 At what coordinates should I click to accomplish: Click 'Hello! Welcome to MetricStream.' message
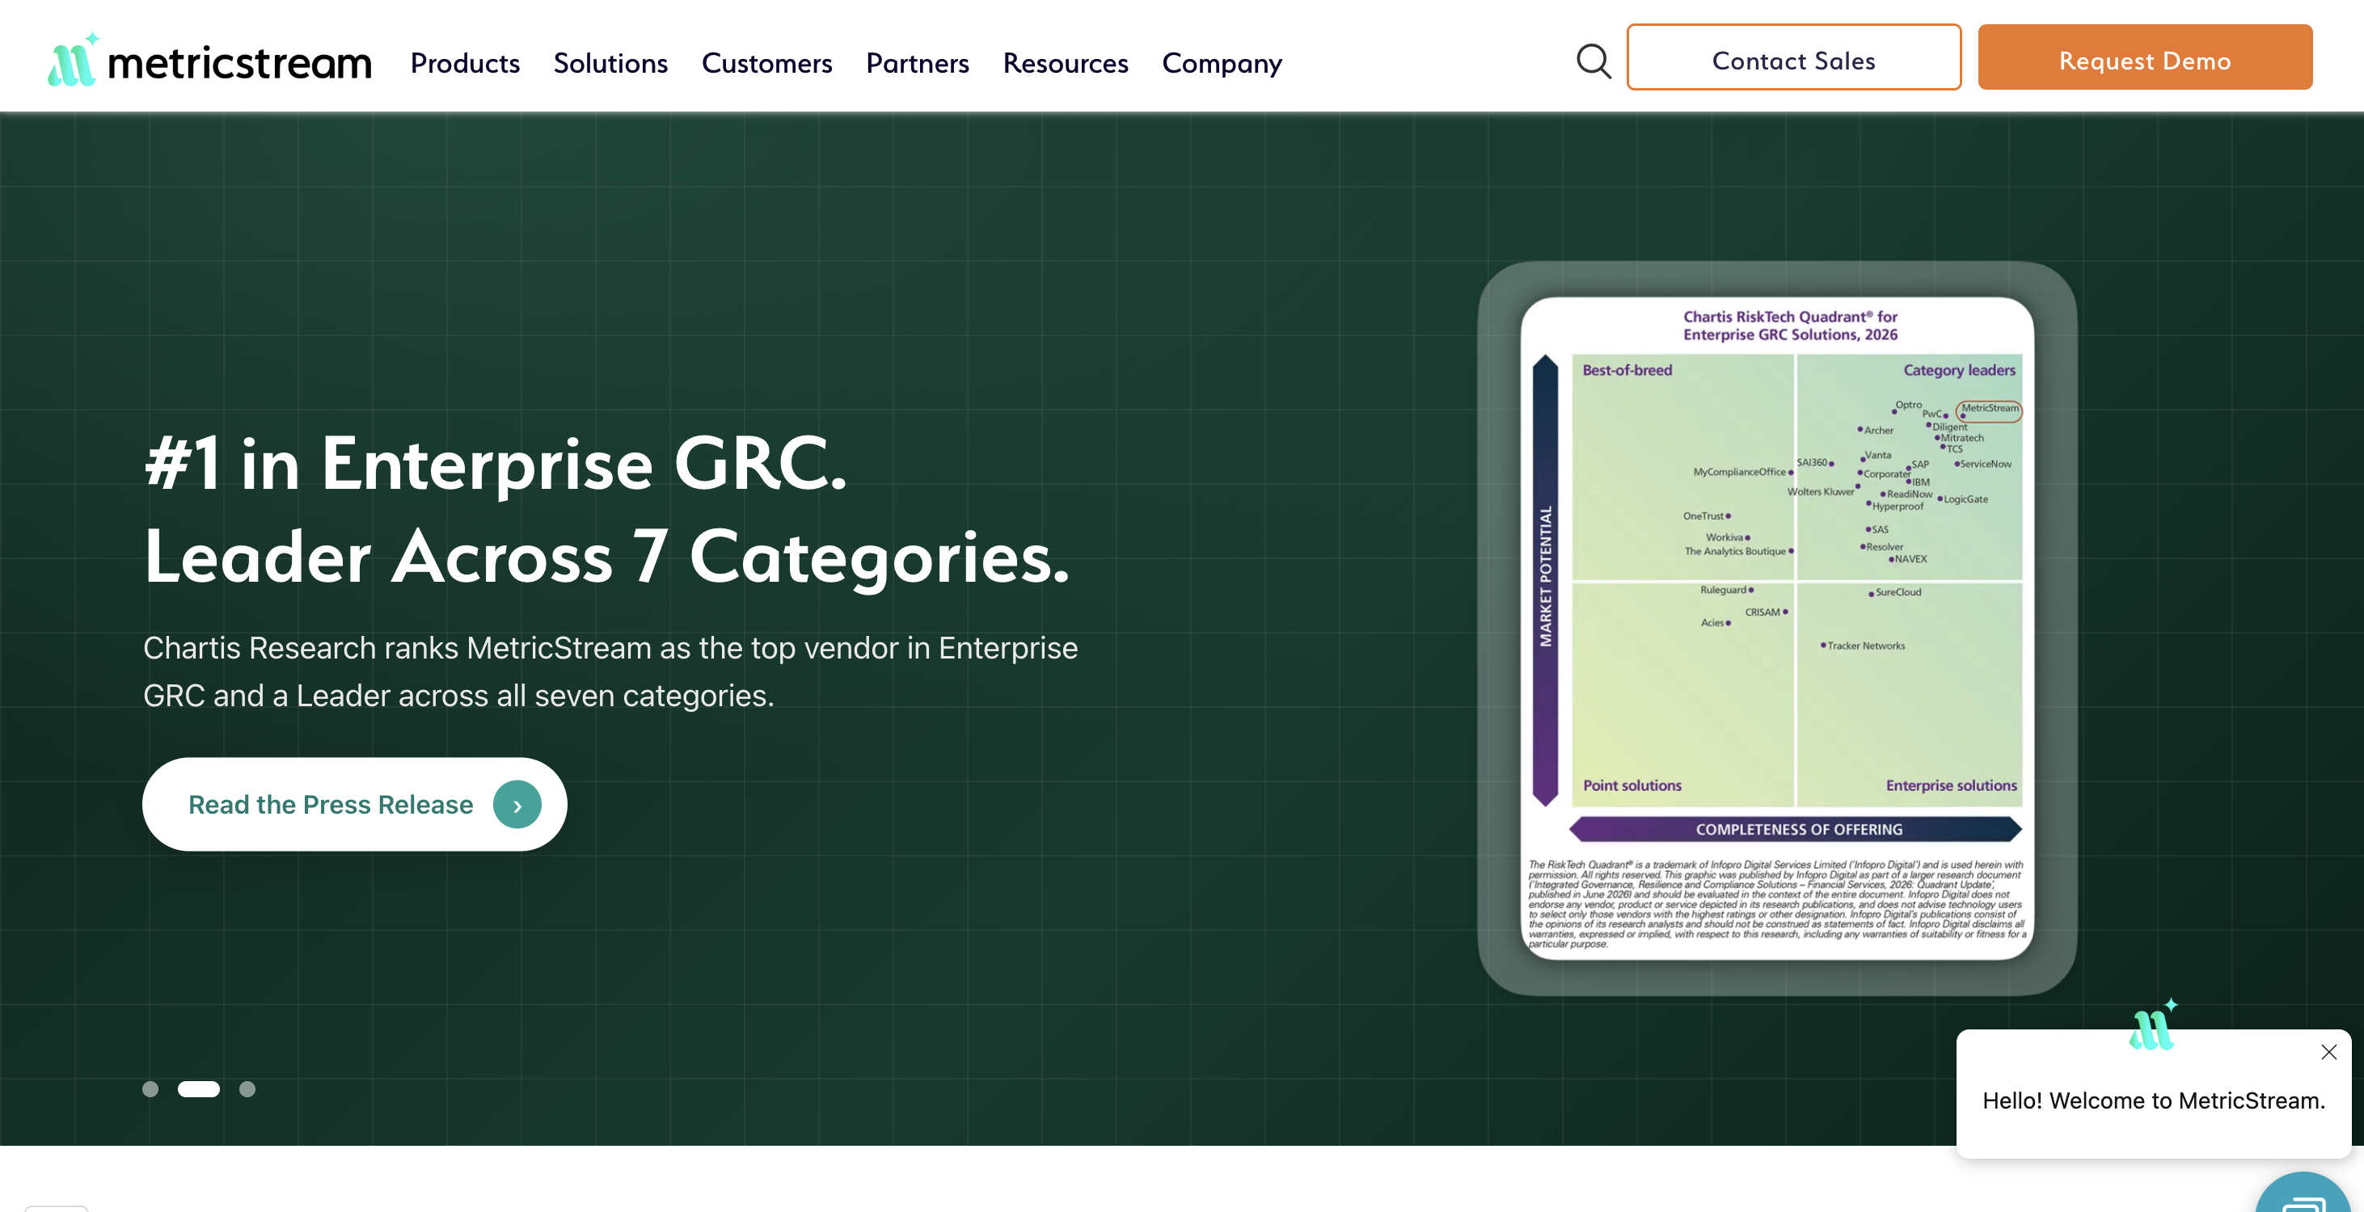2153,1100
